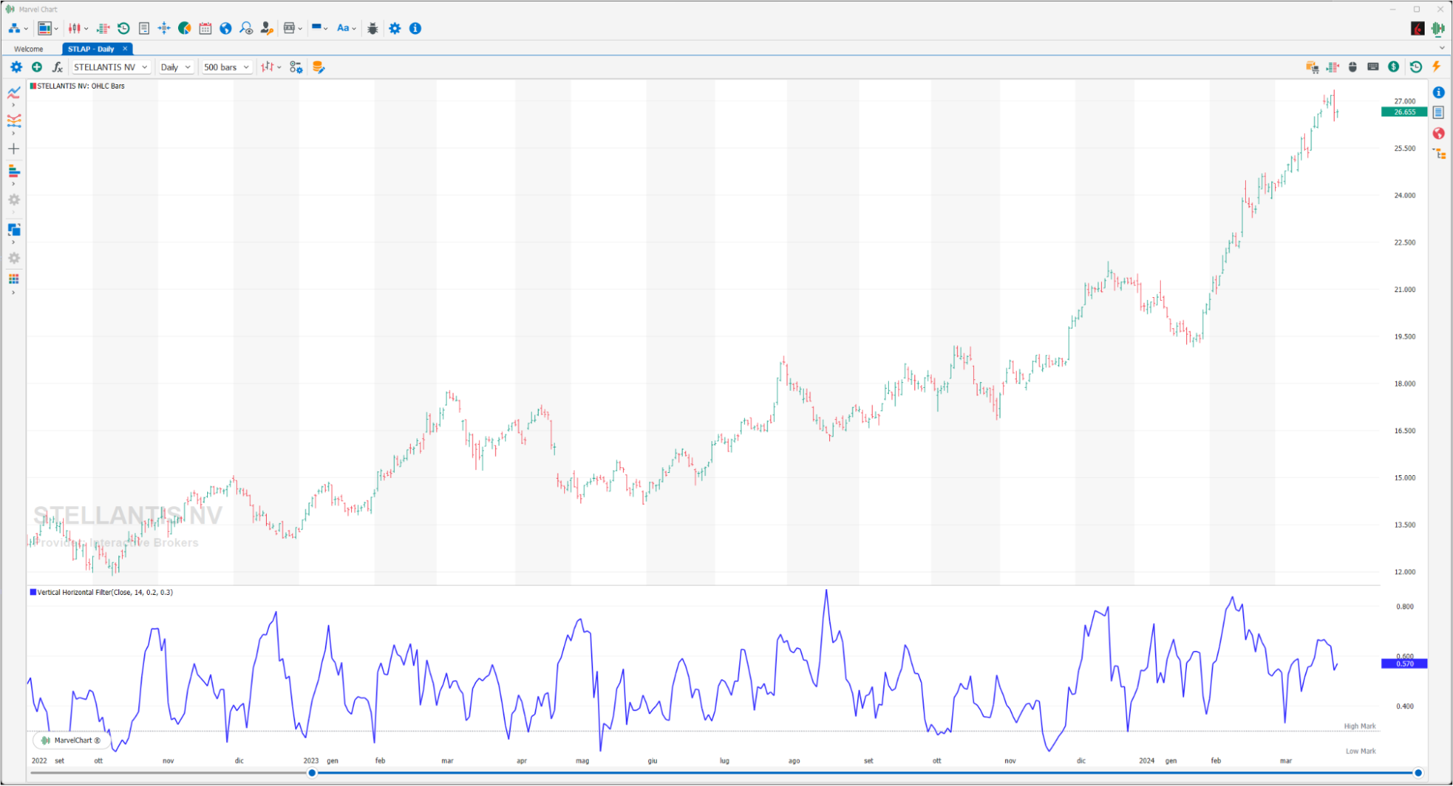This screenshot has width=1453, height=786.
Task: Click the green history clock icon at right
Action: tap(1416, 67)
